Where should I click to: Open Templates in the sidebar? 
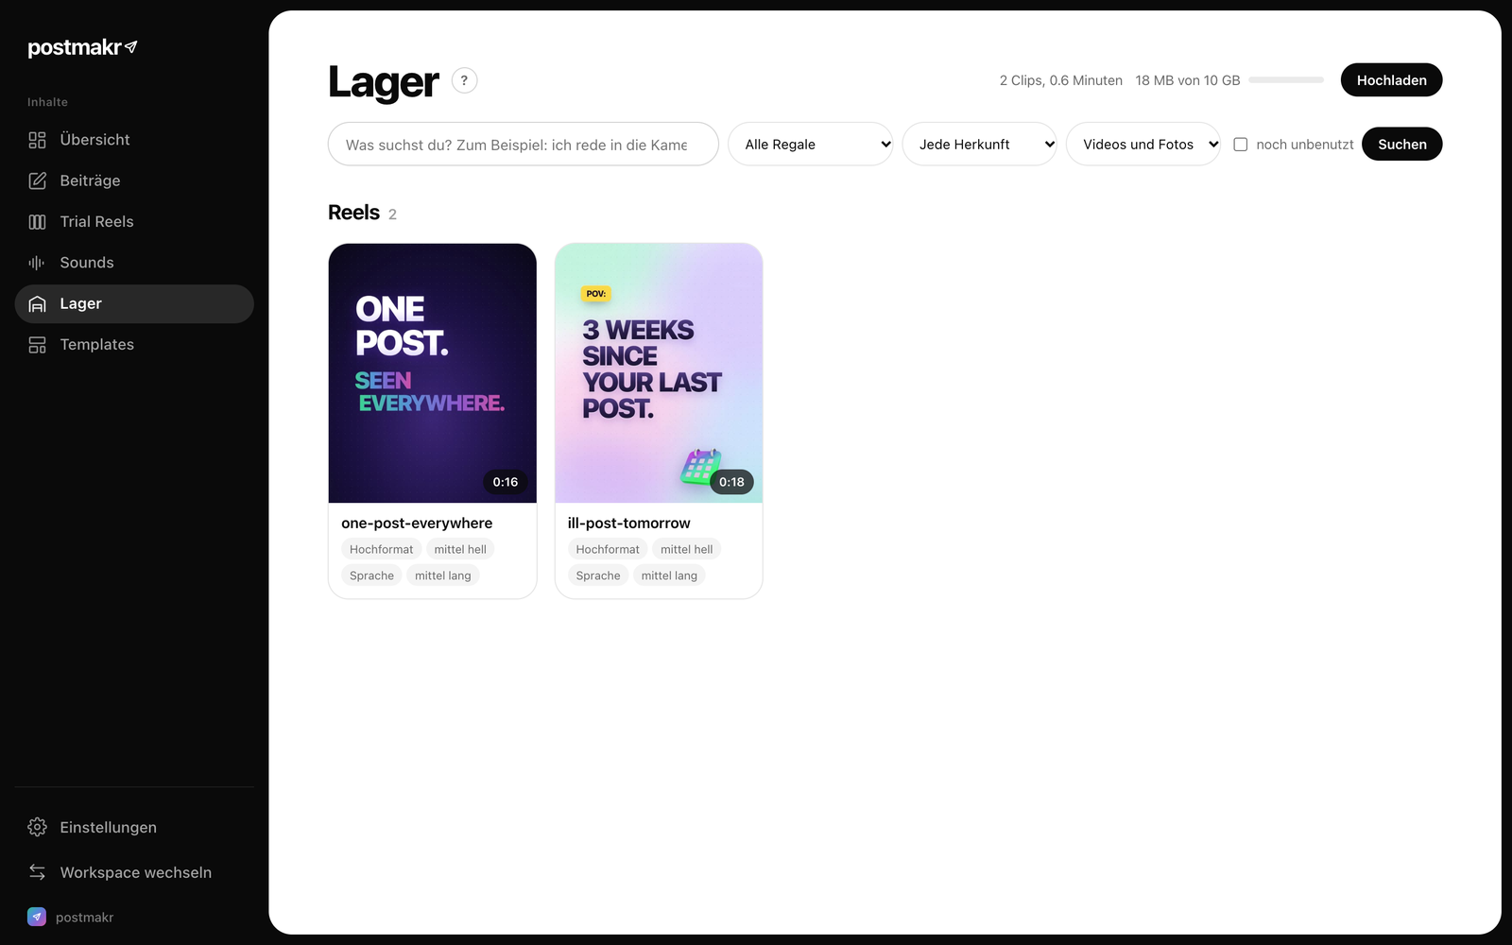pyautogui.click(x=134, y=345)
